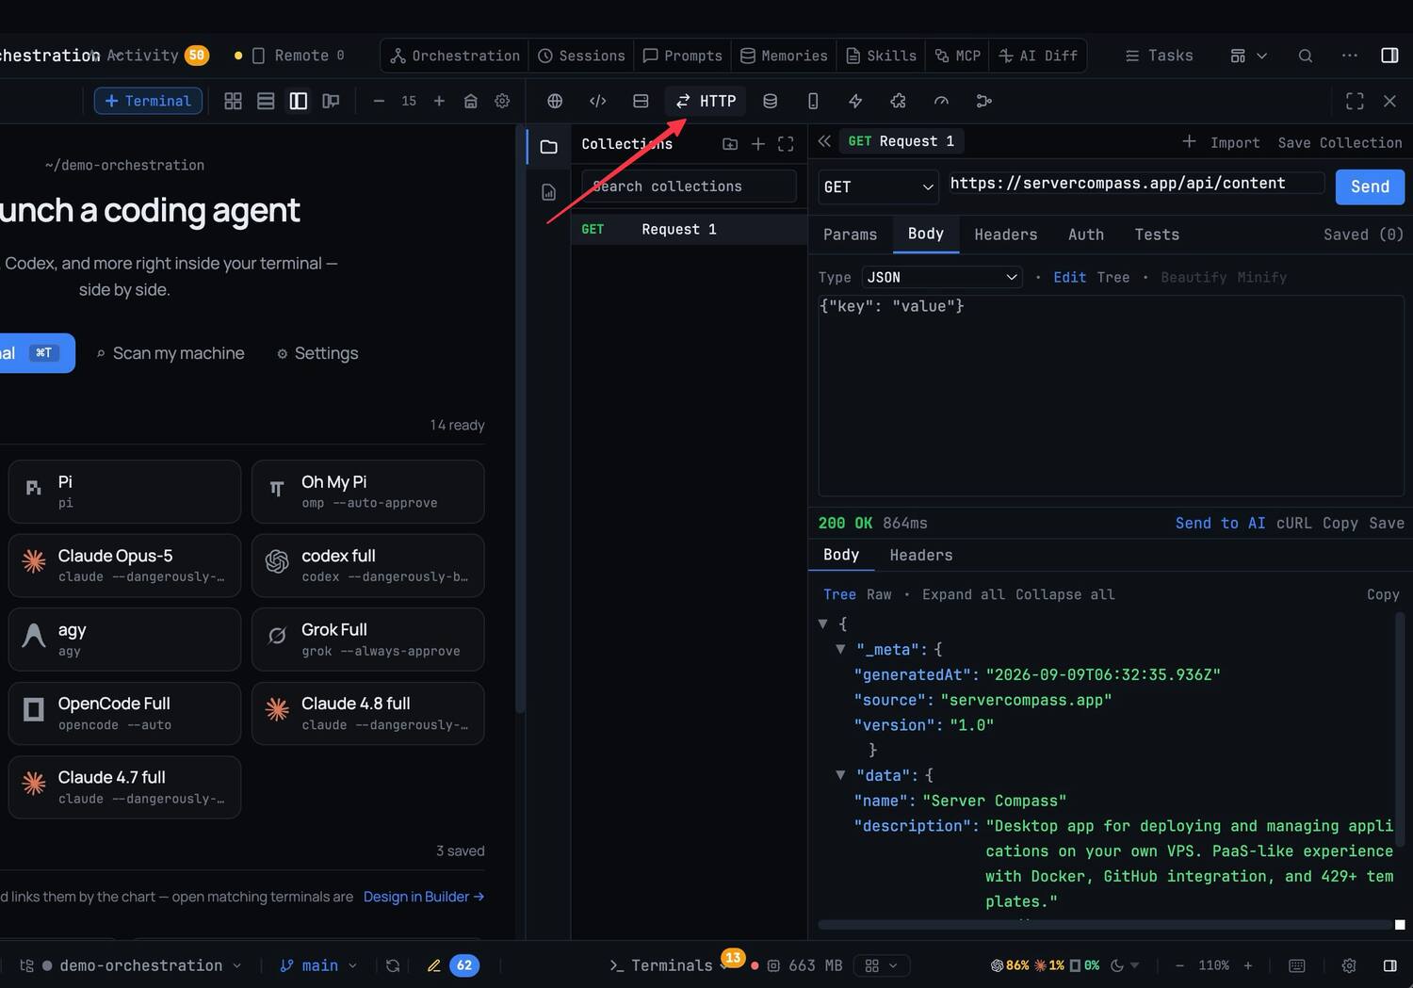Toggle the panel layout icon in status bar
Image resolution: width=1413 pixels, height=988 pixels.
click(x=1389, y=965)
